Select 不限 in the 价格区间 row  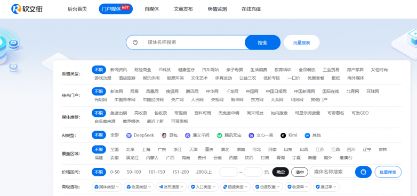99,172
